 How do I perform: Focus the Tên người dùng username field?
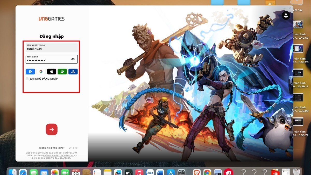(52, 47)
